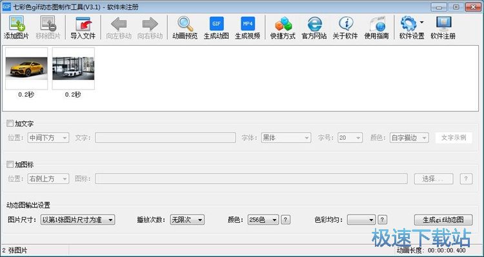This screenshot has height=257, width=484.
Task: Enable the 加图标 checkbox
Action: tap(10, 164)
